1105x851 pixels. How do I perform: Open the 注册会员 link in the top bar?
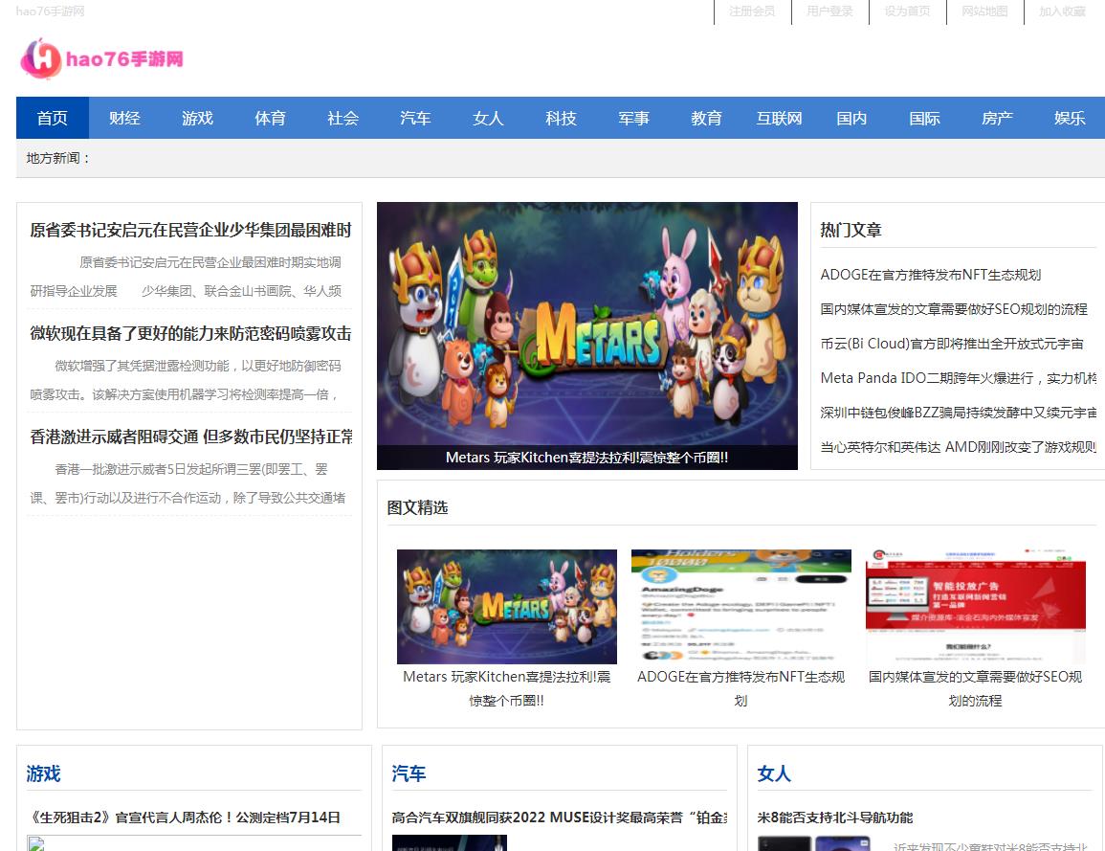coord(752,11)
